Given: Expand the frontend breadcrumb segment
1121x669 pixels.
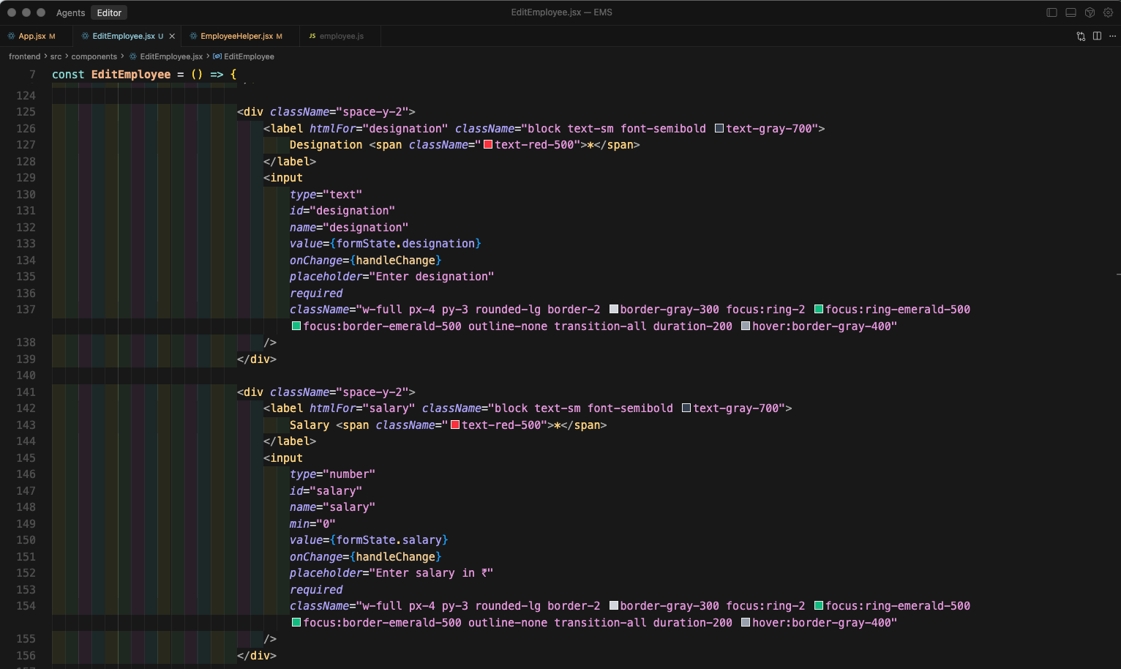Looking at the screenshot, I should point(24,56).
